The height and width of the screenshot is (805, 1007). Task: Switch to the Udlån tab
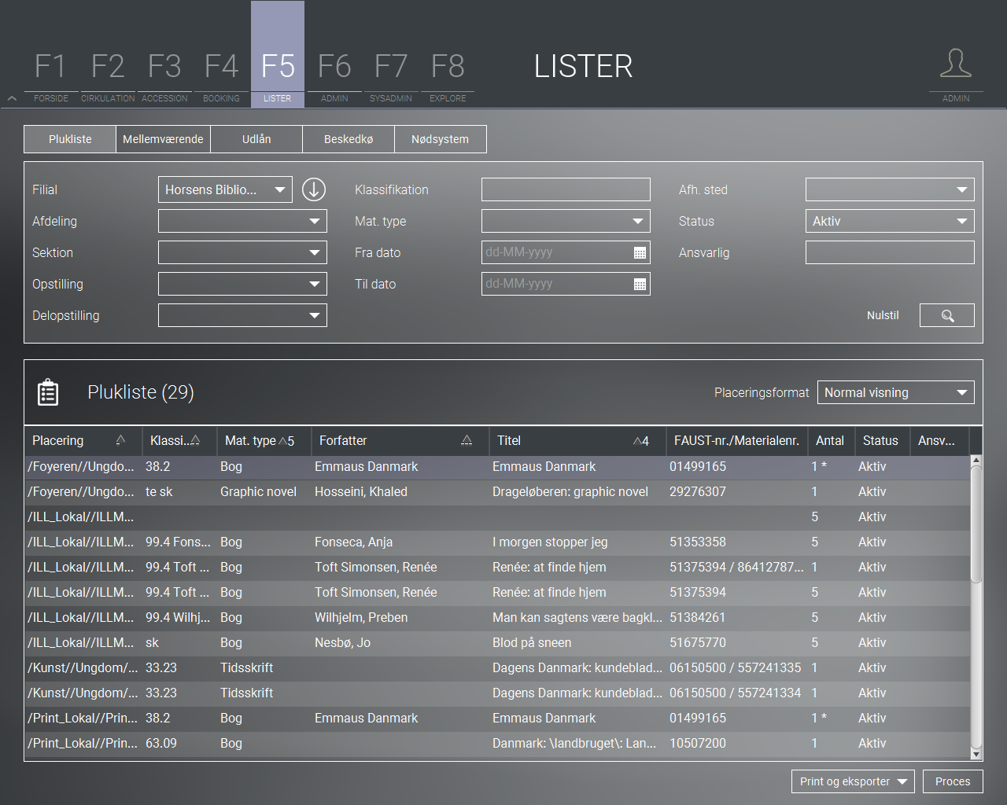[256, 139]
